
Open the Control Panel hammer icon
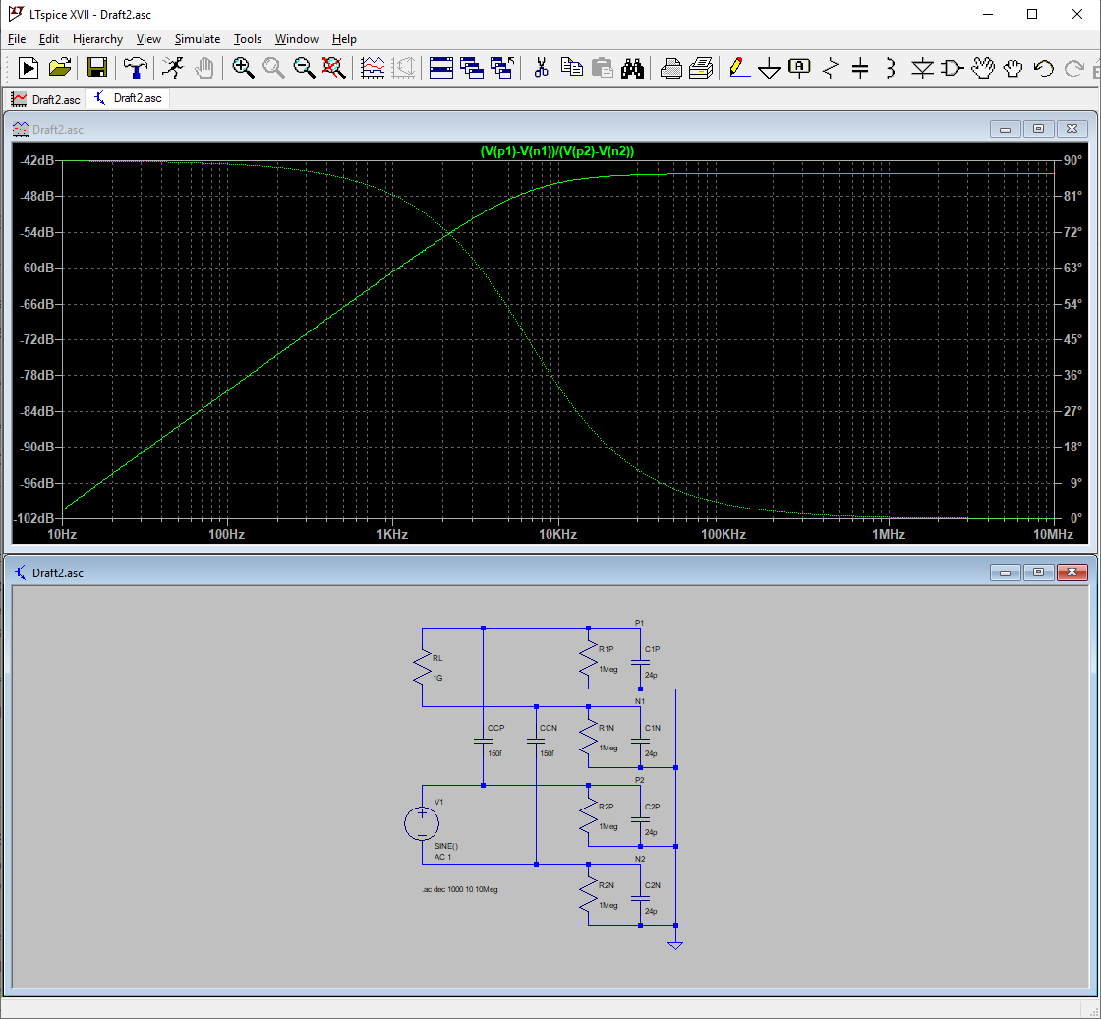pyautogui.click(x=136, y=68)
